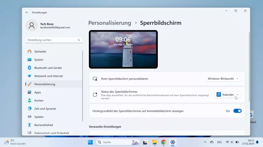Click the Settings gear taskbar icon
263x147 pixels.
pyautogui.click(x=173, y=142)
